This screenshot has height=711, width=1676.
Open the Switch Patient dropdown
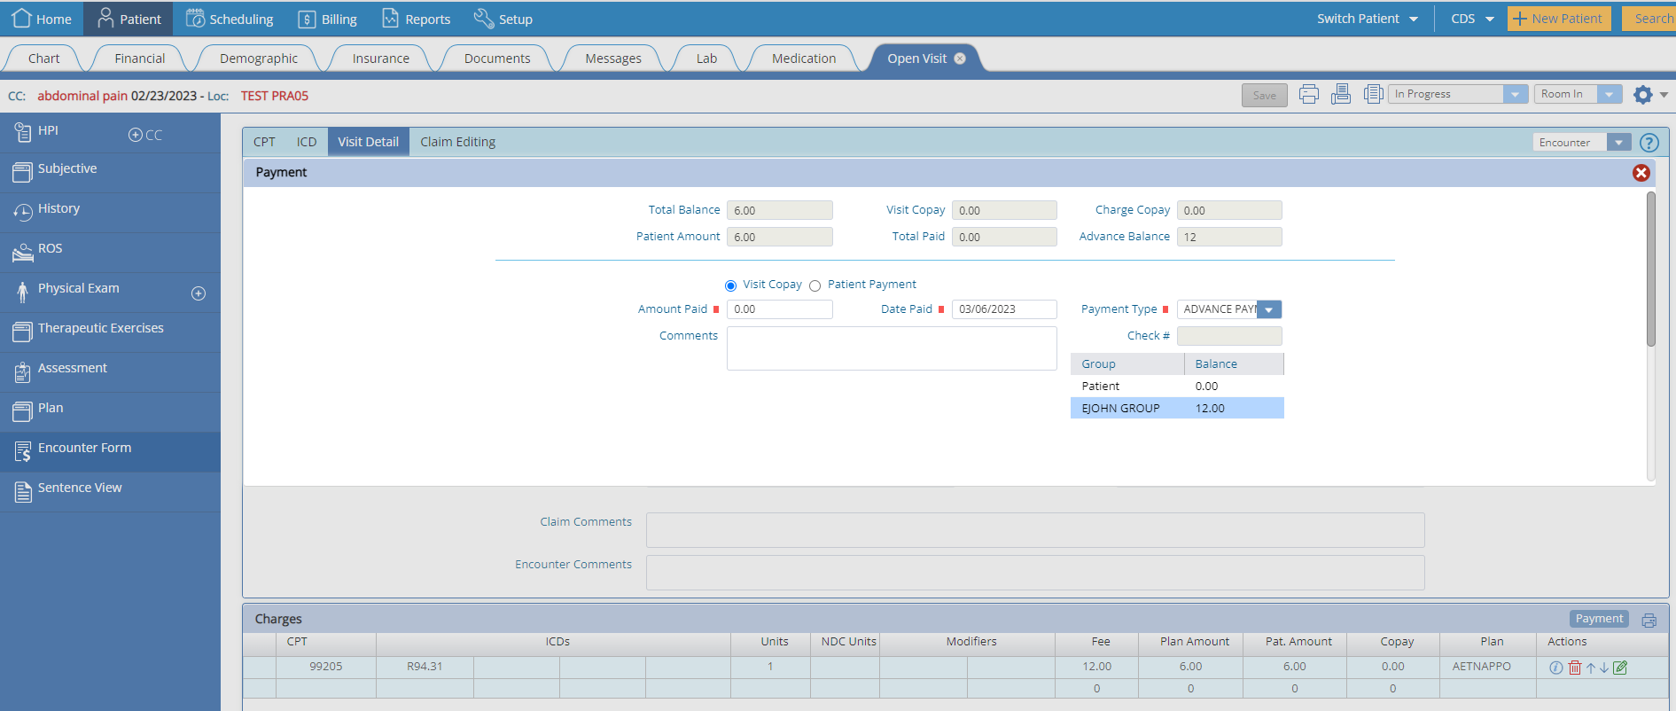tap(1367, 19)
